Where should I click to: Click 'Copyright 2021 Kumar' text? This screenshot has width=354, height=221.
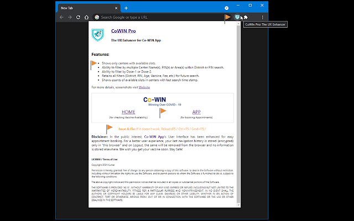[x=103, y=165]
